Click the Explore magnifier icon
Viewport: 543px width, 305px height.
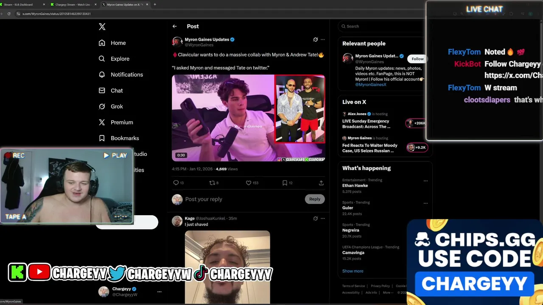pos(102,59)
